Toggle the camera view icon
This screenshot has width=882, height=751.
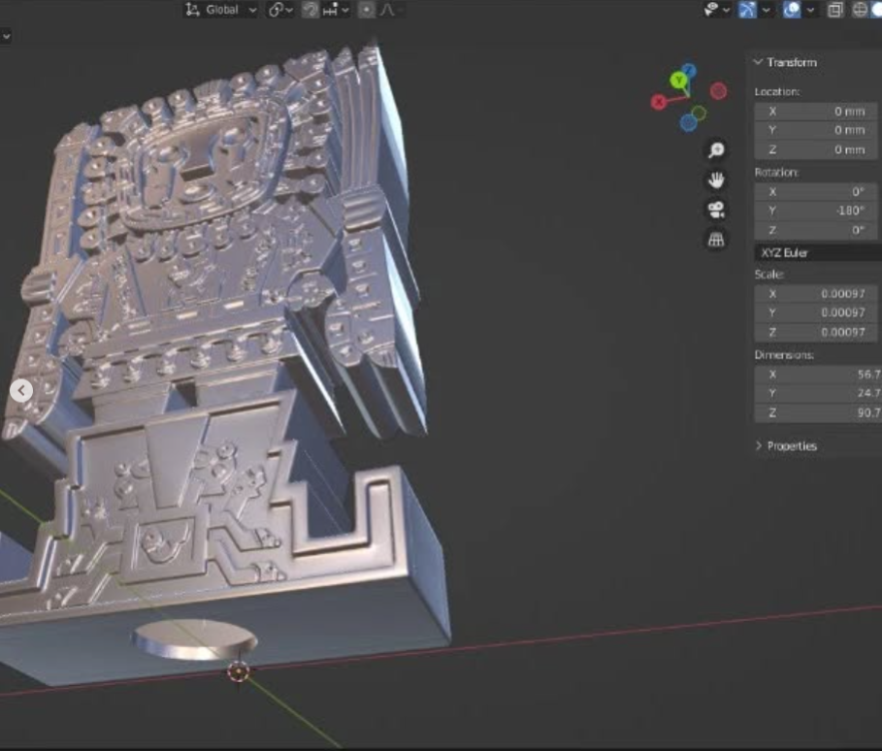(716, 210)
